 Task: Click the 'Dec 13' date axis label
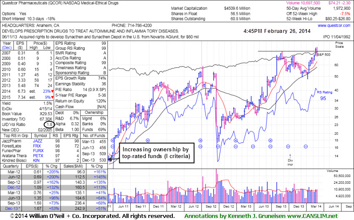point(298,207)
